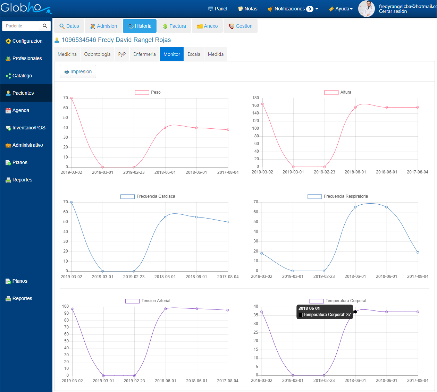This screenshot has height=392, width=437.
Task: Open the Agenda calendar icon
Action: coord(8,111)
